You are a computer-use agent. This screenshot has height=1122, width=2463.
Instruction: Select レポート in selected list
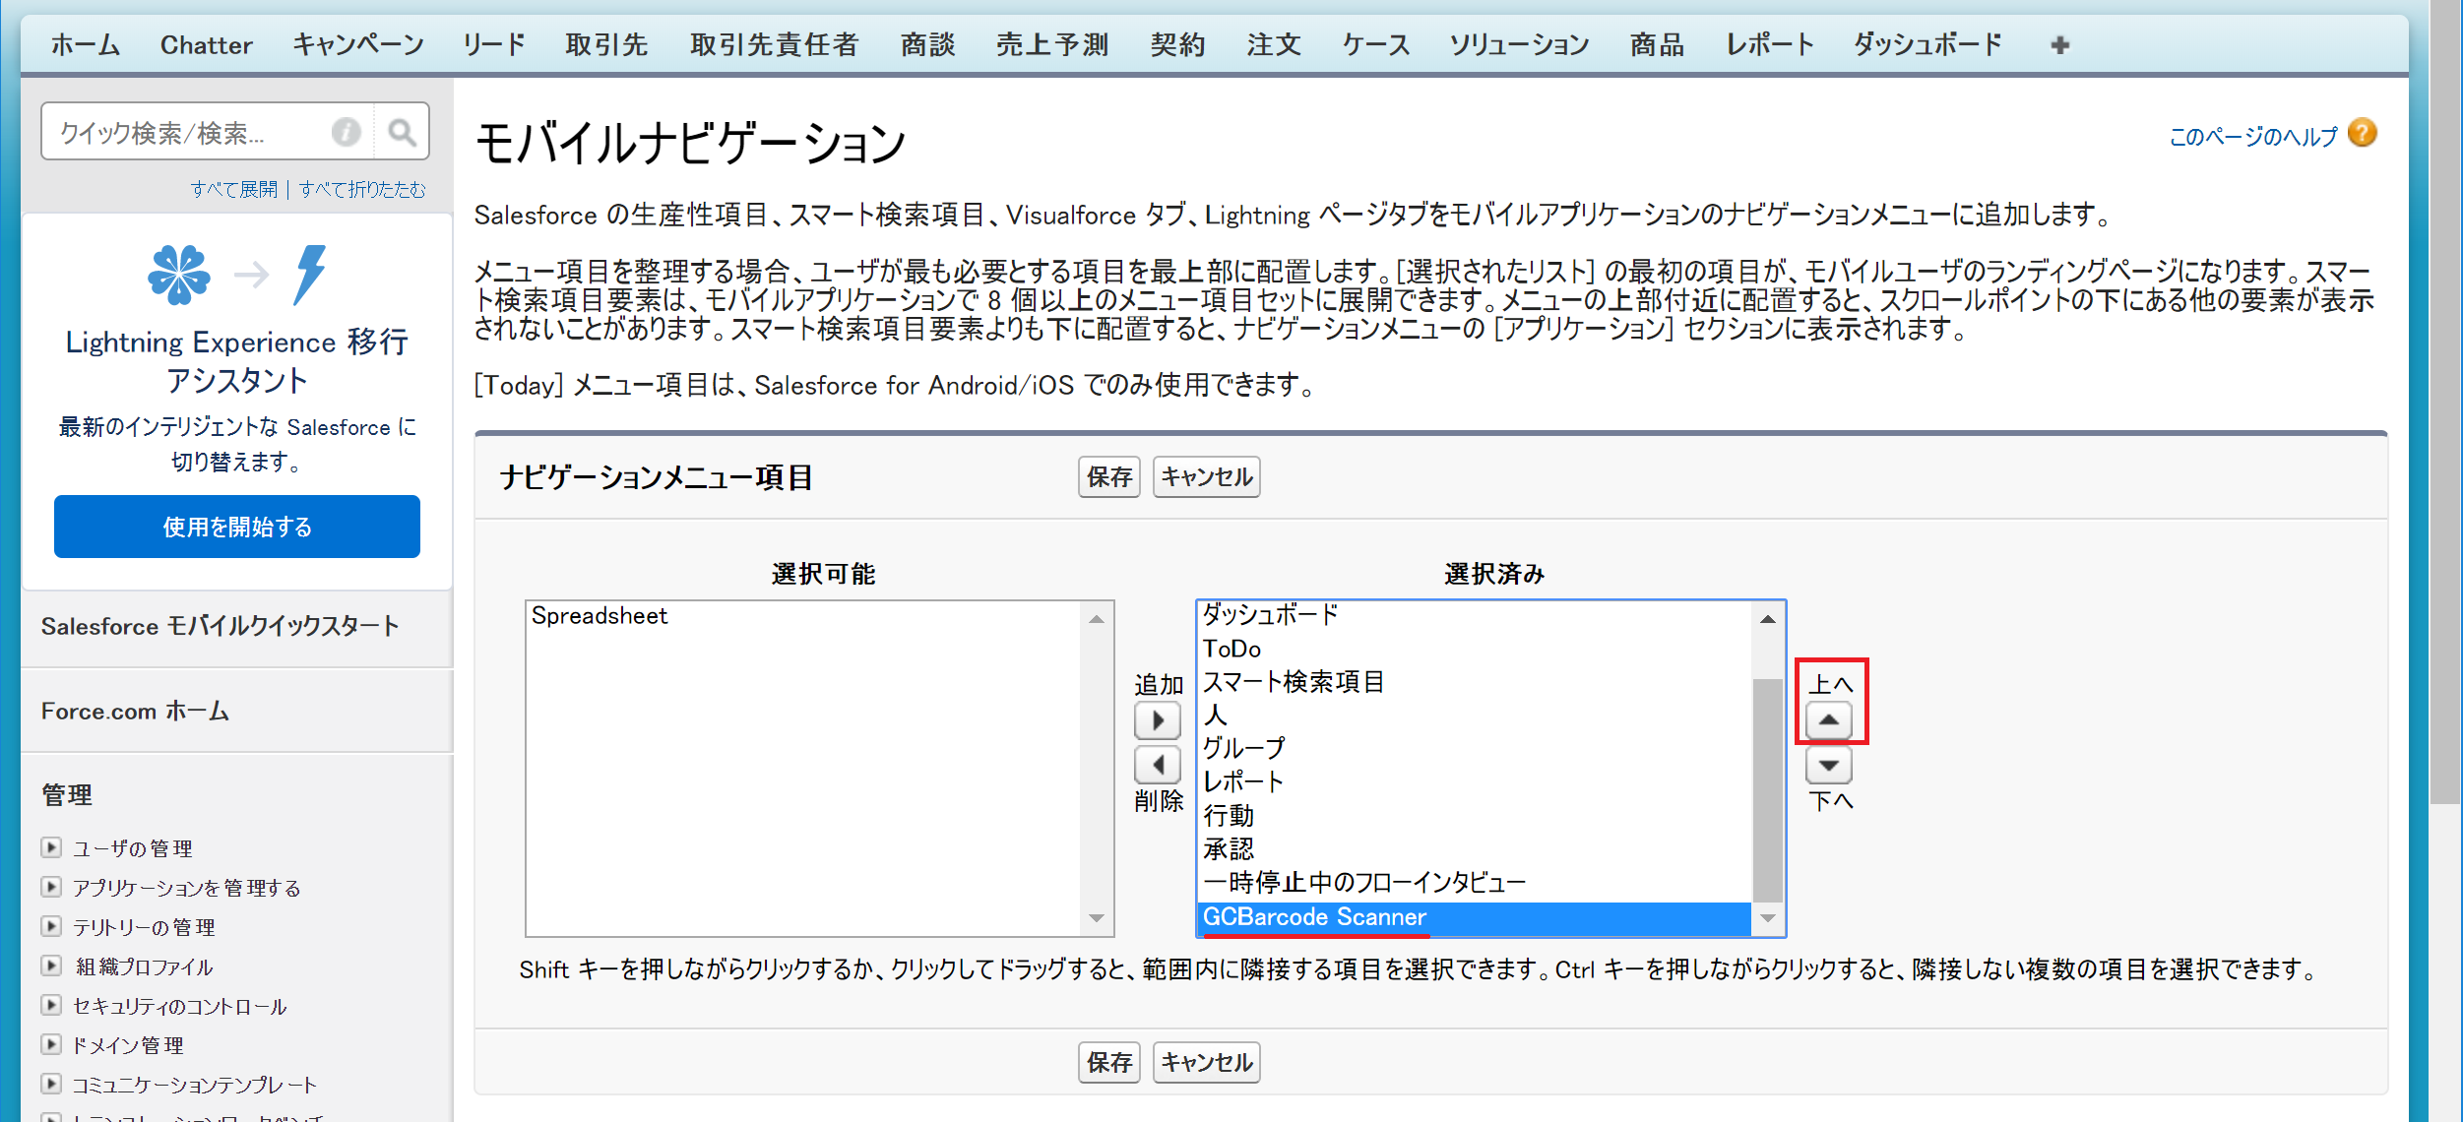pyautogui.click(x=1475, y=782)
